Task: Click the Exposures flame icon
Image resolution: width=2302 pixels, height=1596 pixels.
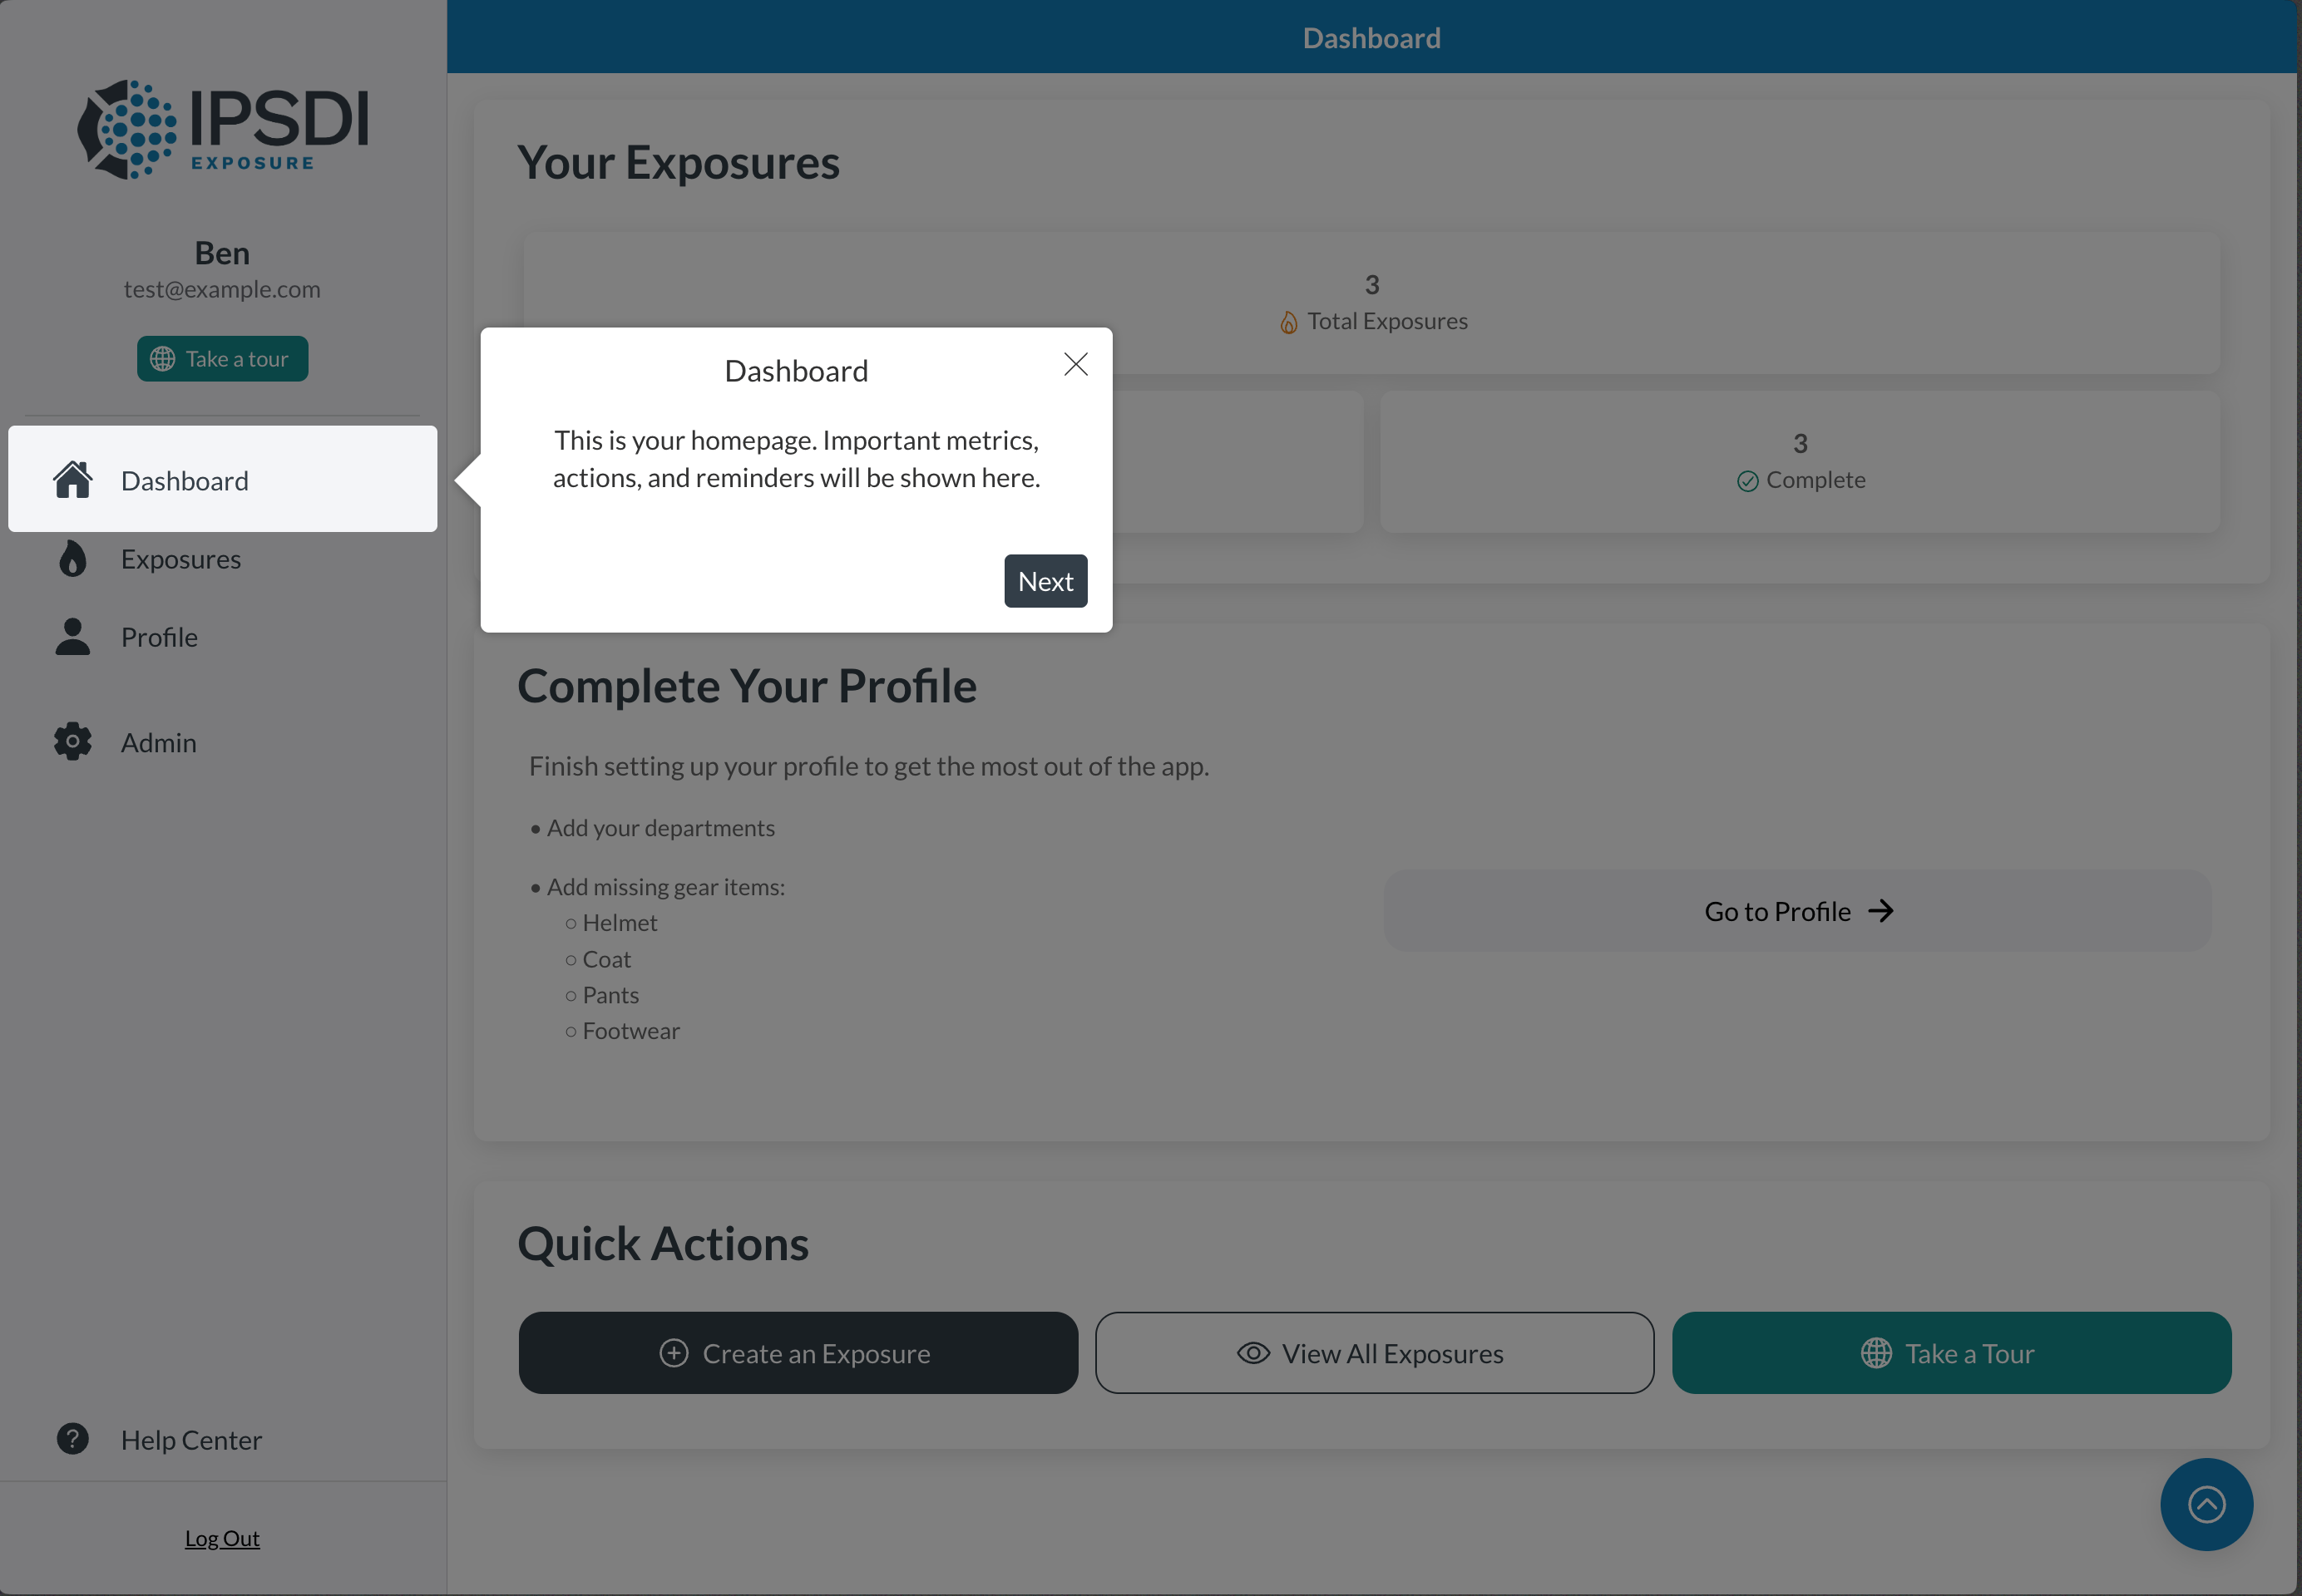Action: 73,559
